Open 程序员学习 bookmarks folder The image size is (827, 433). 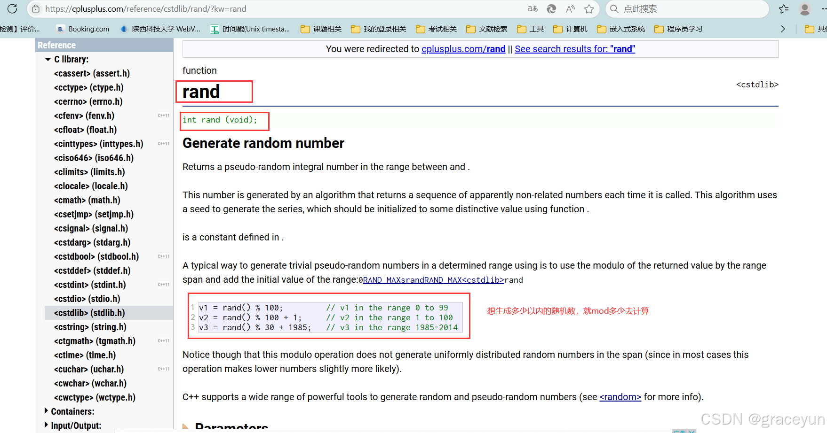678,29
